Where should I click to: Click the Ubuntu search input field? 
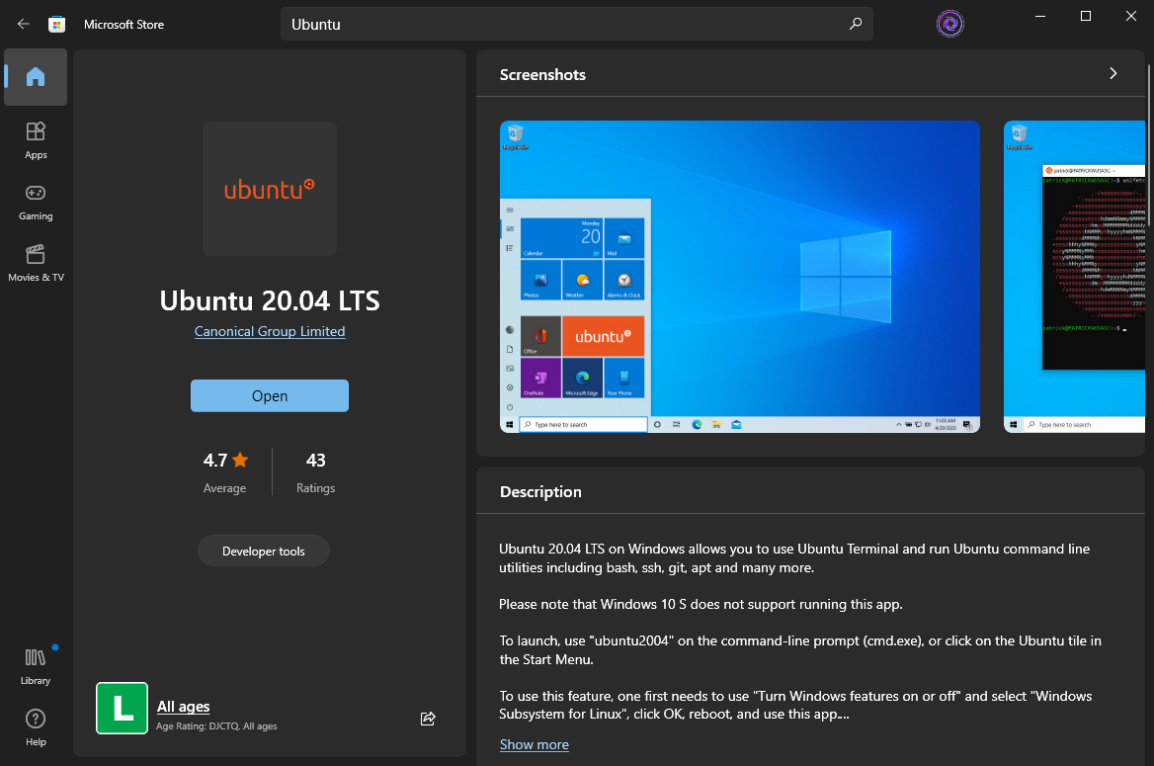tap(576, 25)
